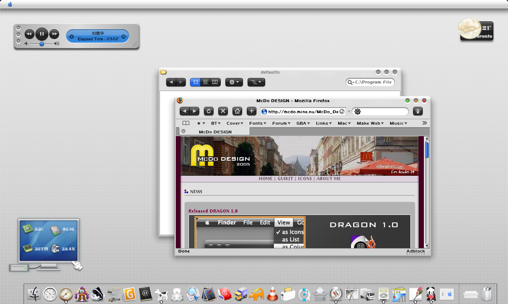Close the McDo DESIGN tab with its circle button
The width and height of the screenshot is (508, 304).
pos(183,131)
